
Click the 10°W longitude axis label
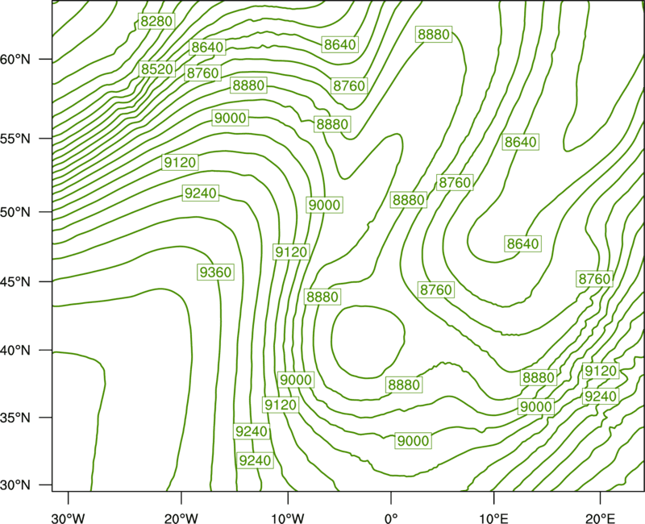(287, 518)
